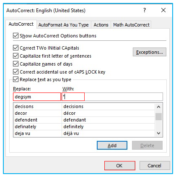Confirm with the OK button
Image resolution: width=176 pixels, height=177 pixels.
pyautogui.click(x=120, y=166)
